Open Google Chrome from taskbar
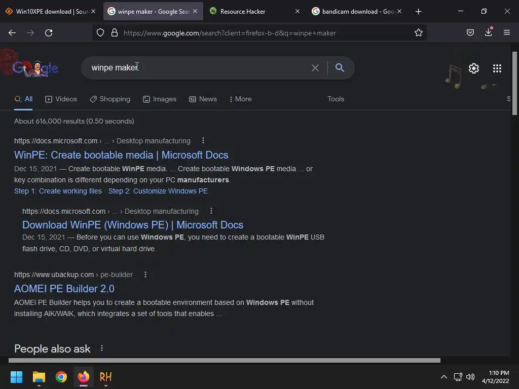 point(61,377)
